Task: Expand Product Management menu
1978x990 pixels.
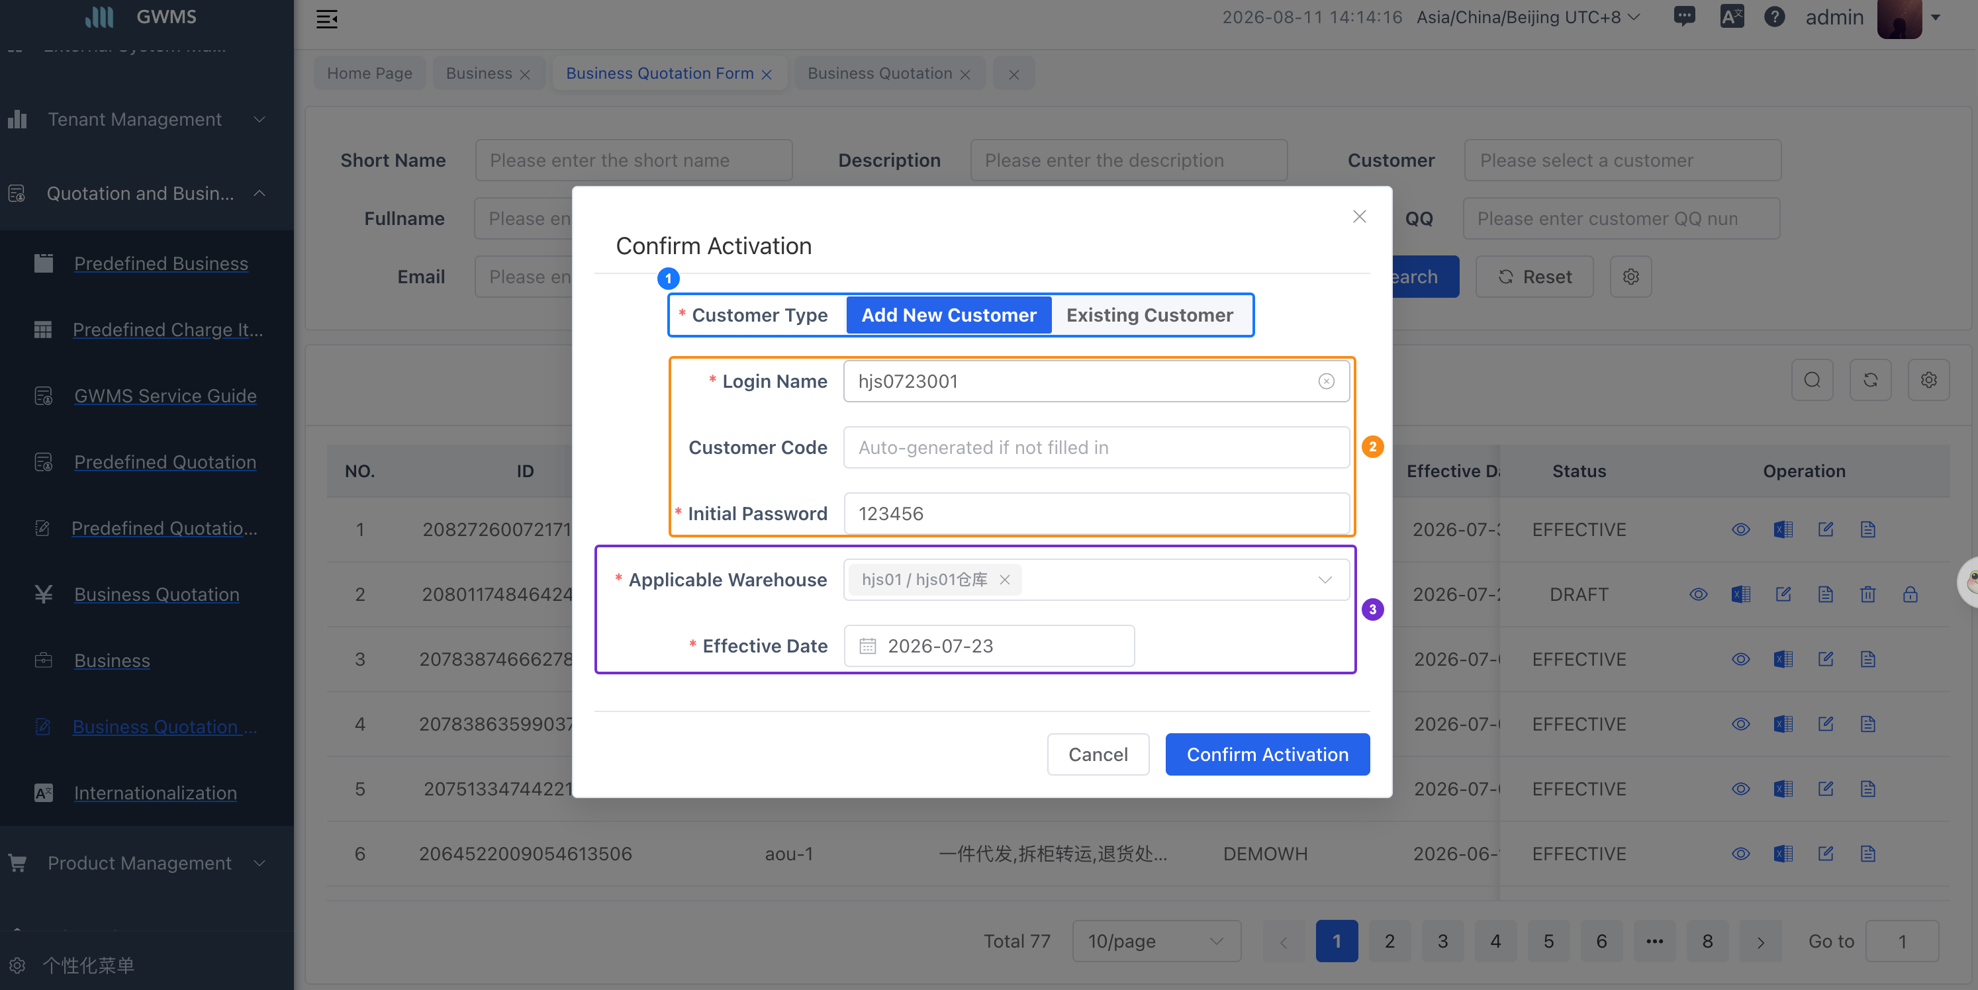Action: pyautogui.click(x=146, y=864)
